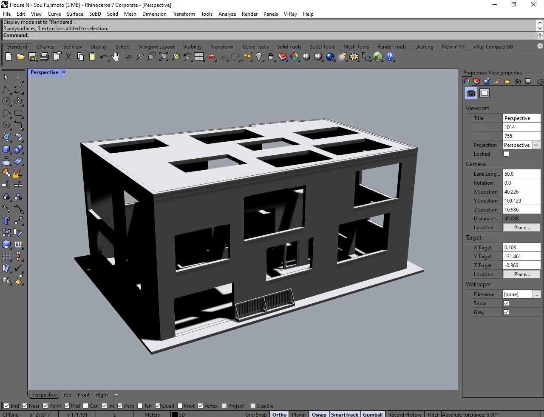The height and width of the screenshot is (417, 544).
Task: Click the Right viewport tab
Action: (x=102, y=395)
